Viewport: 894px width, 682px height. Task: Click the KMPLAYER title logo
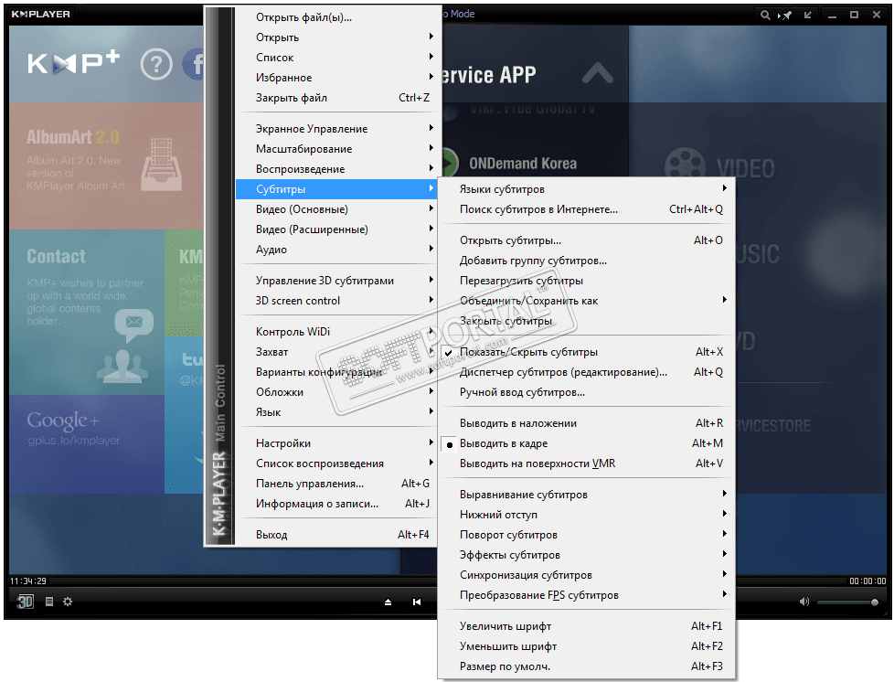(40, 14)
